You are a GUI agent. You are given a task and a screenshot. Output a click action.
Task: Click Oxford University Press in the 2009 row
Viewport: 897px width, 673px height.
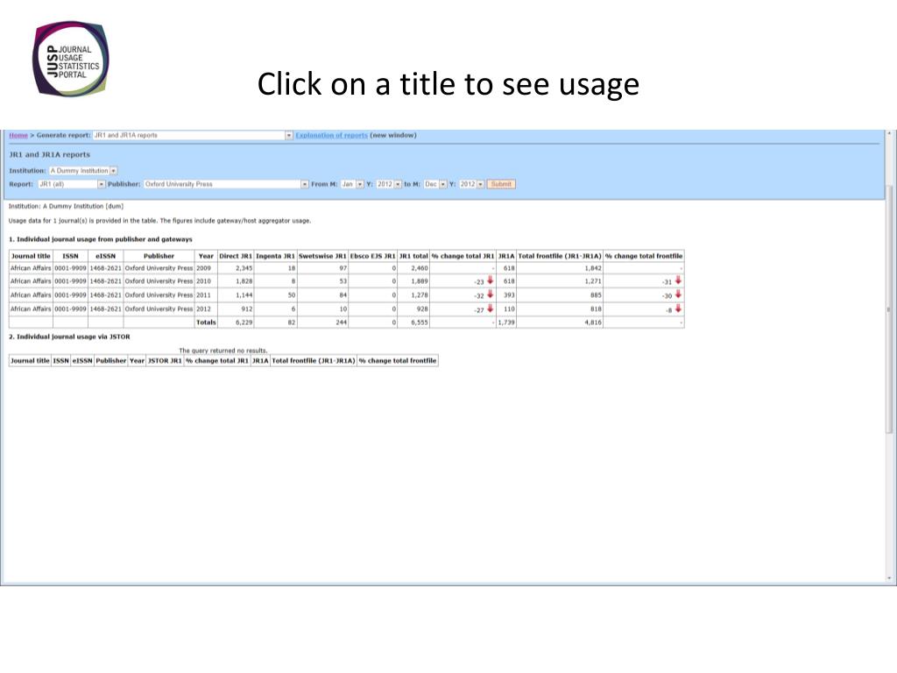click(x=159, y=268)
